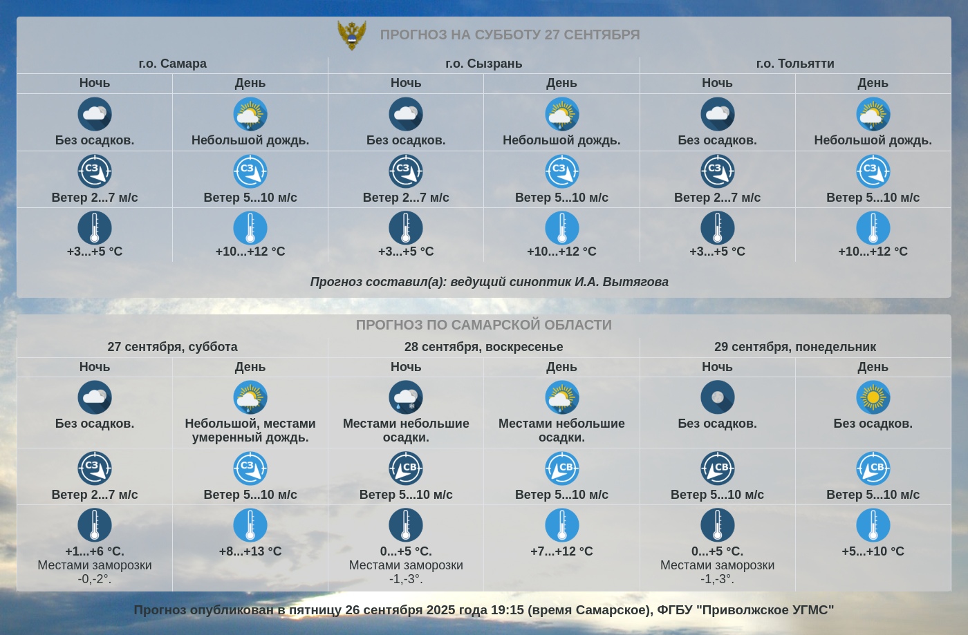This screenshot has width=968, height=635.
Task: Click Samara 'Ночь' column label
Action: tap(95, 83)
